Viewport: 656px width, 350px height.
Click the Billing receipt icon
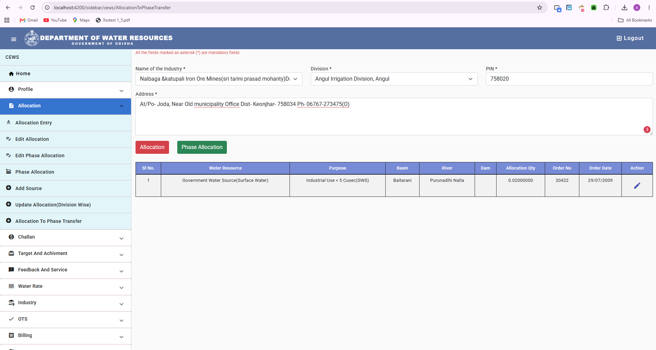(11, 335)
